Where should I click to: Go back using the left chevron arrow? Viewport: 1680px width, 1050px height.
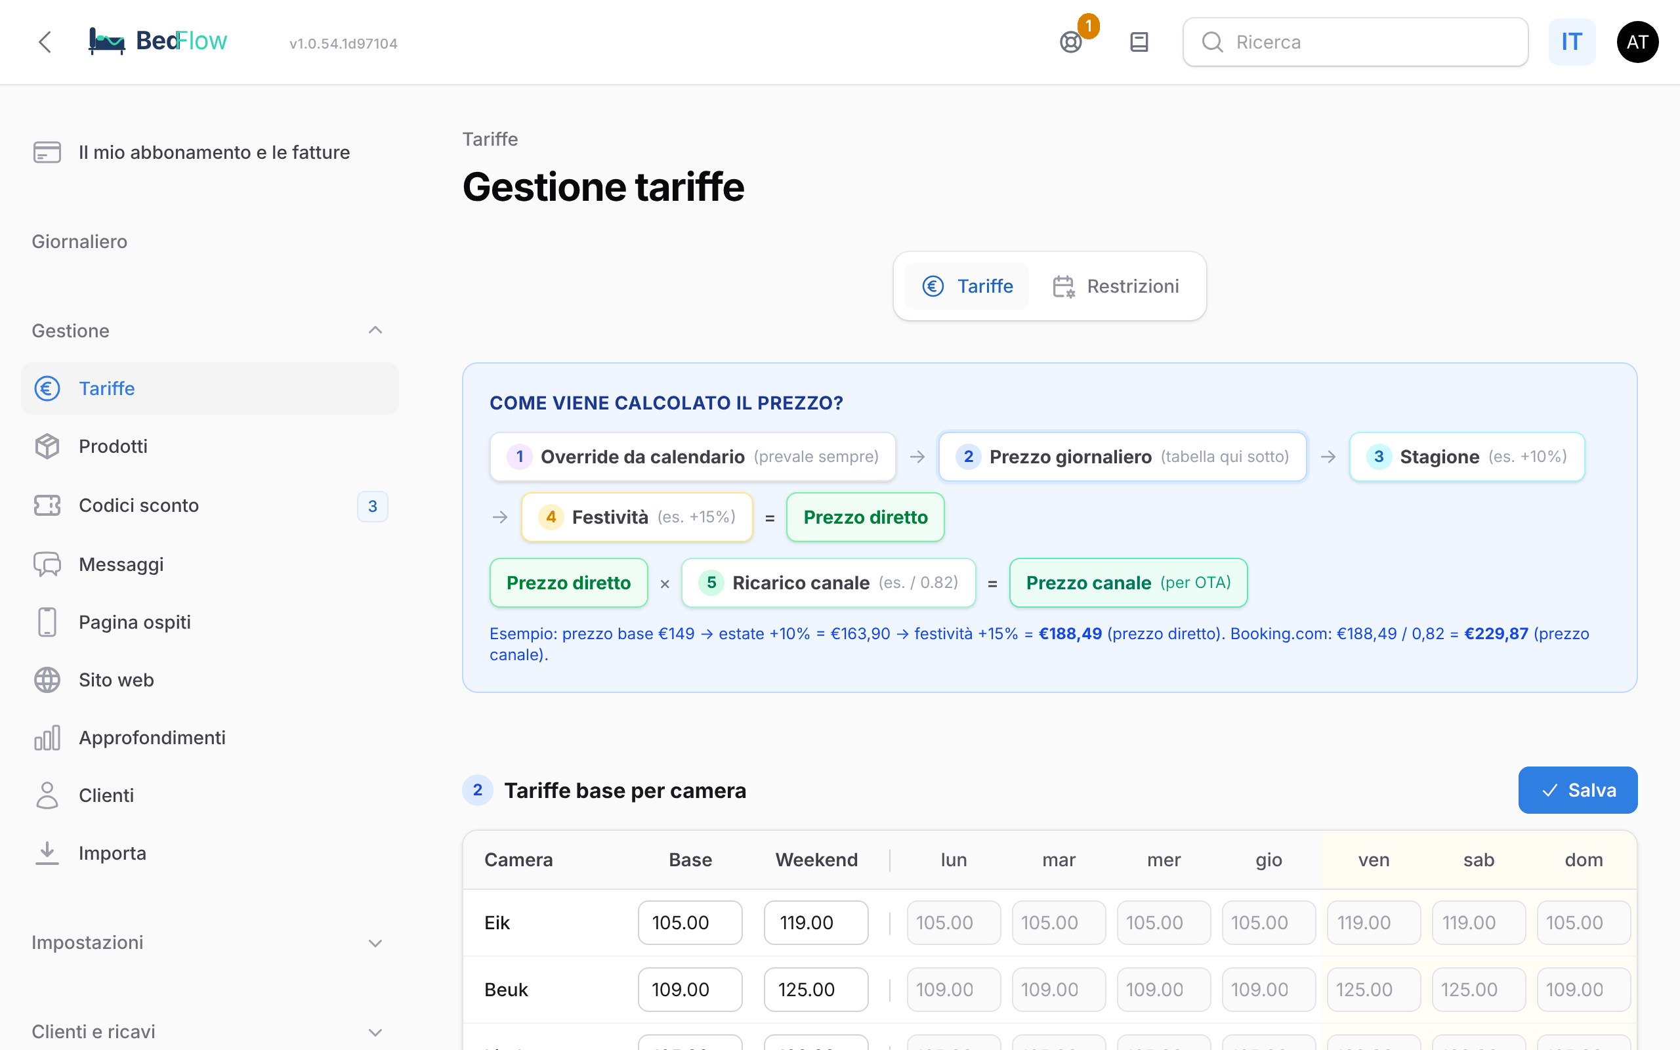pos(45,41)
